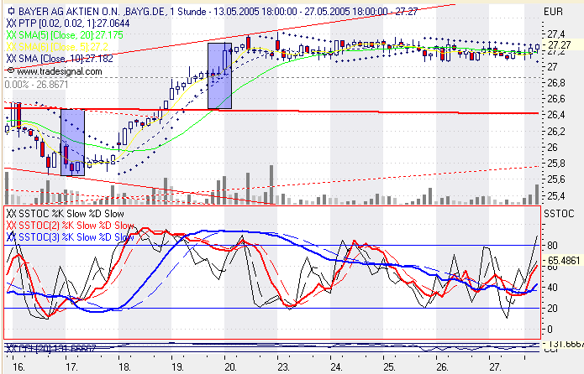Select the blue highlight box near 27 price
The image size is (584, 374).
click(220, 75)
